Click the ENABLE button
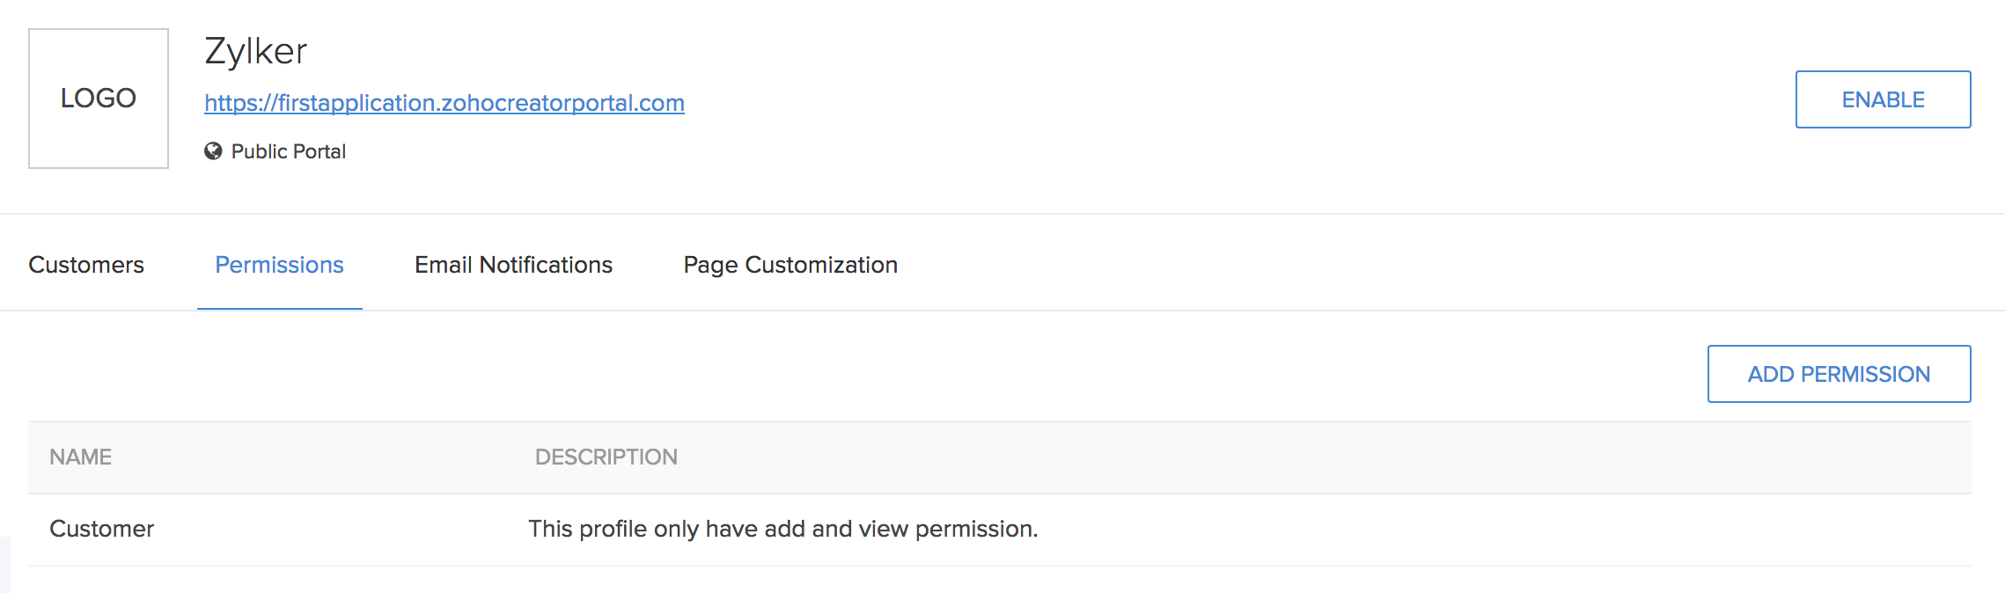2005x593 pixels. [x=1883, y=99]
